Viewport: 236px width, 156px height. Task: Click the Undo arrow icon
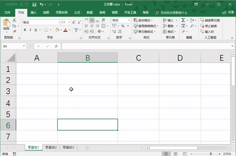coord(42,5)
